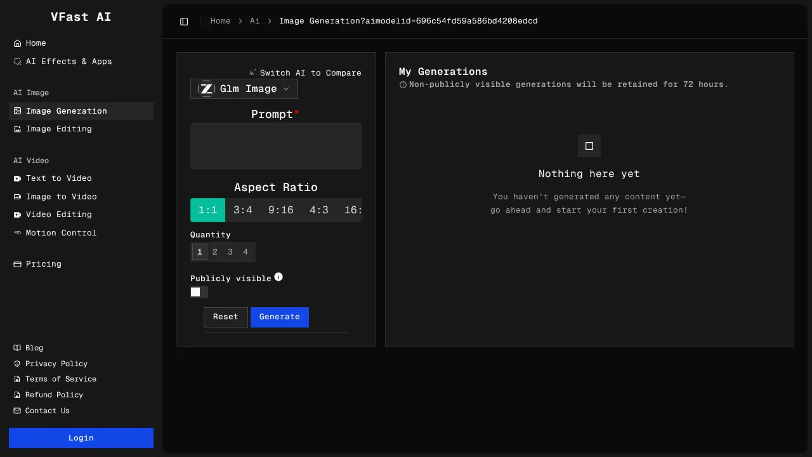Collapse the sidebar panel
This screenshot has width=812, height=457.
tap(184, 21)
